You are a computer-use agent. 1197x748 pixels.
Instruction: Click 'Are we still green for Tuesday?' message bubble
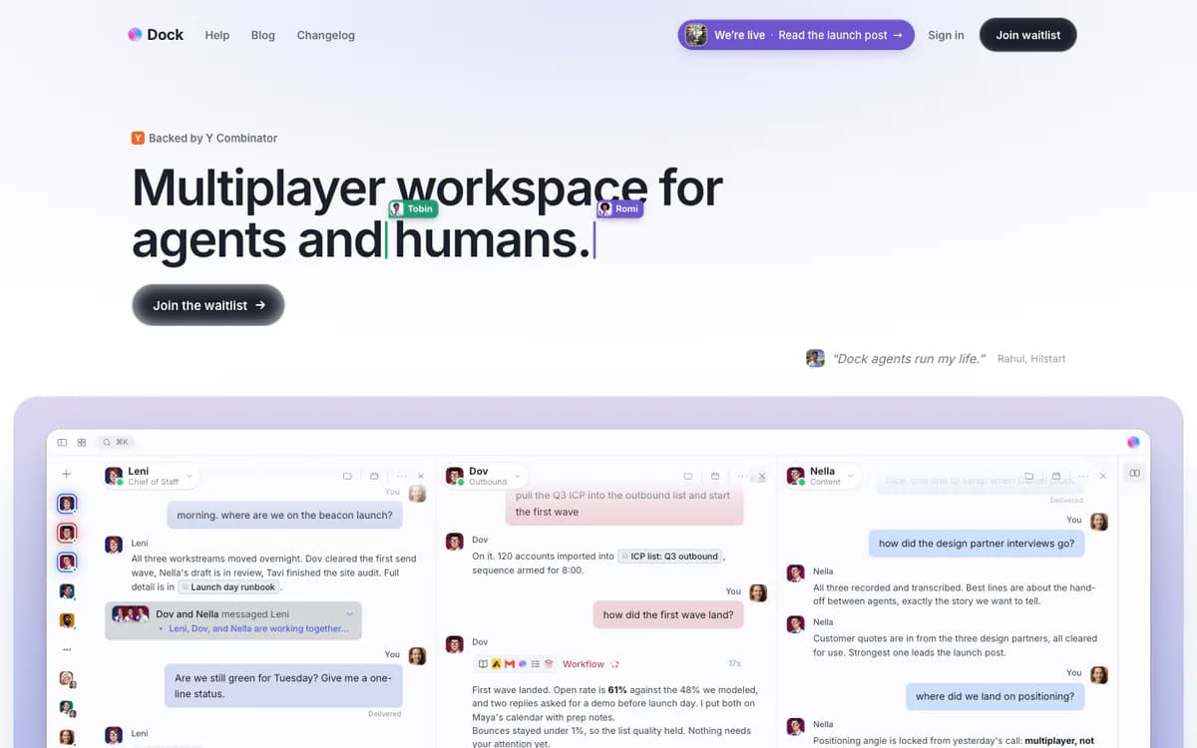pyautogui.click(x=283, y=685)
